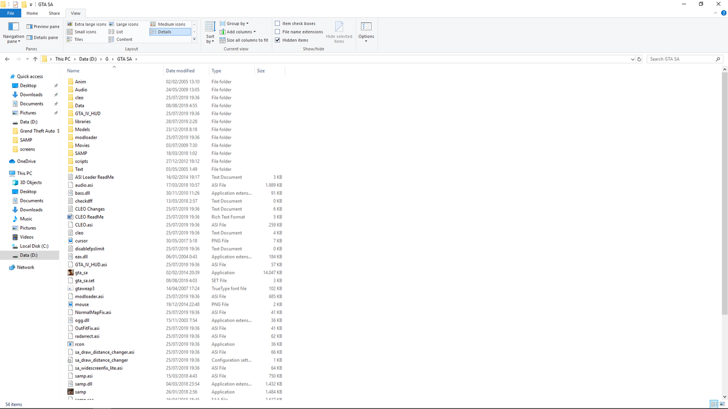Choose List layout

pos(115,32)
